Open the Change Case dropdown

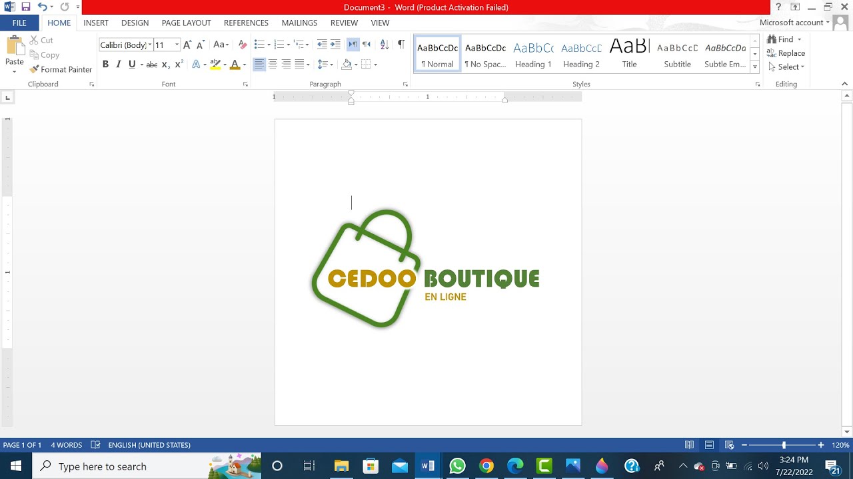pyautogui.click(x=221, y=45)
